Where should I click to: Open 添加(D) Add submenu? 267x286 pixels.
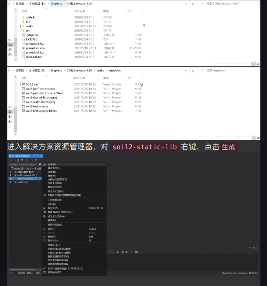coord(74,204)
